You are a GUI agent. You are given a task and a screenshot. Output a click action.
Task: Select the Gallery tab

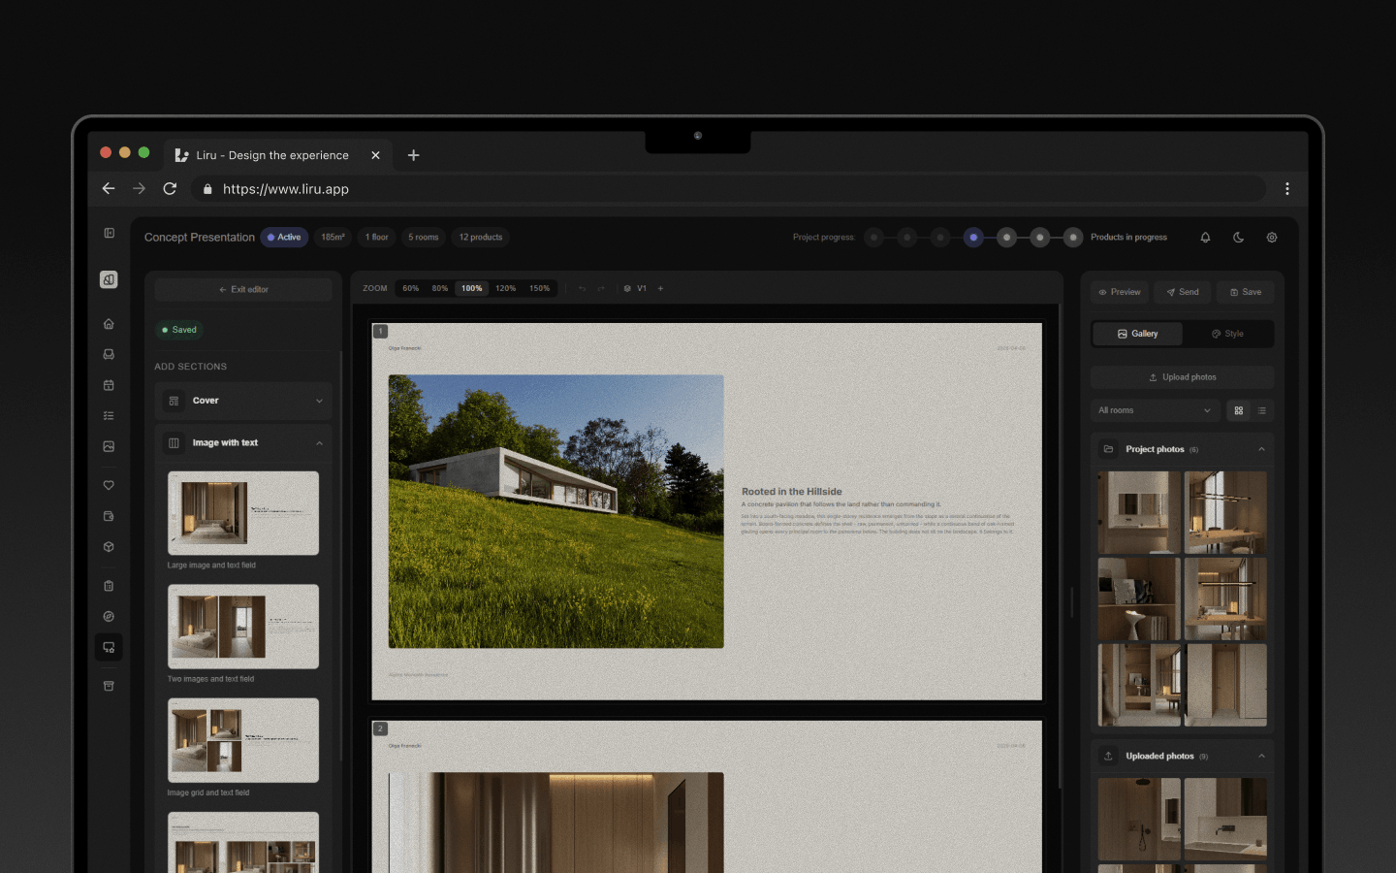tap(1136, 333)
